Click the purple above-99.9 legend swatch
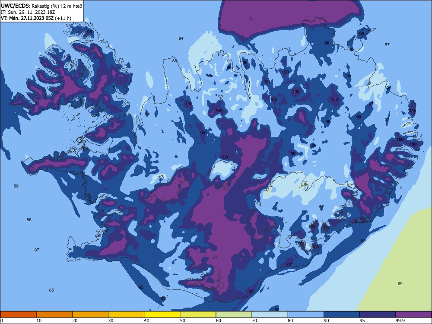The image size is (432, 324). [x=413, y=314]
